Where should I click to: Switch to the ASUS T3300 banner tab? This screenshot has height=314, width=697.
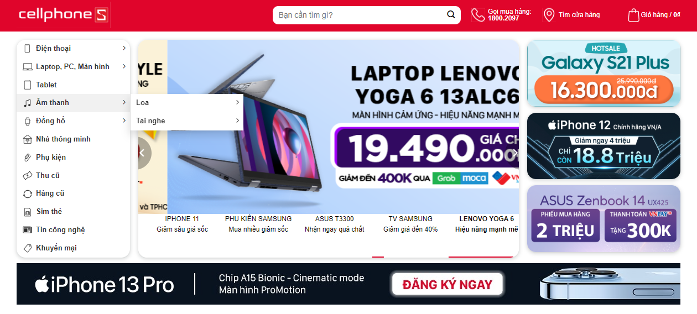tap(335, 224)
